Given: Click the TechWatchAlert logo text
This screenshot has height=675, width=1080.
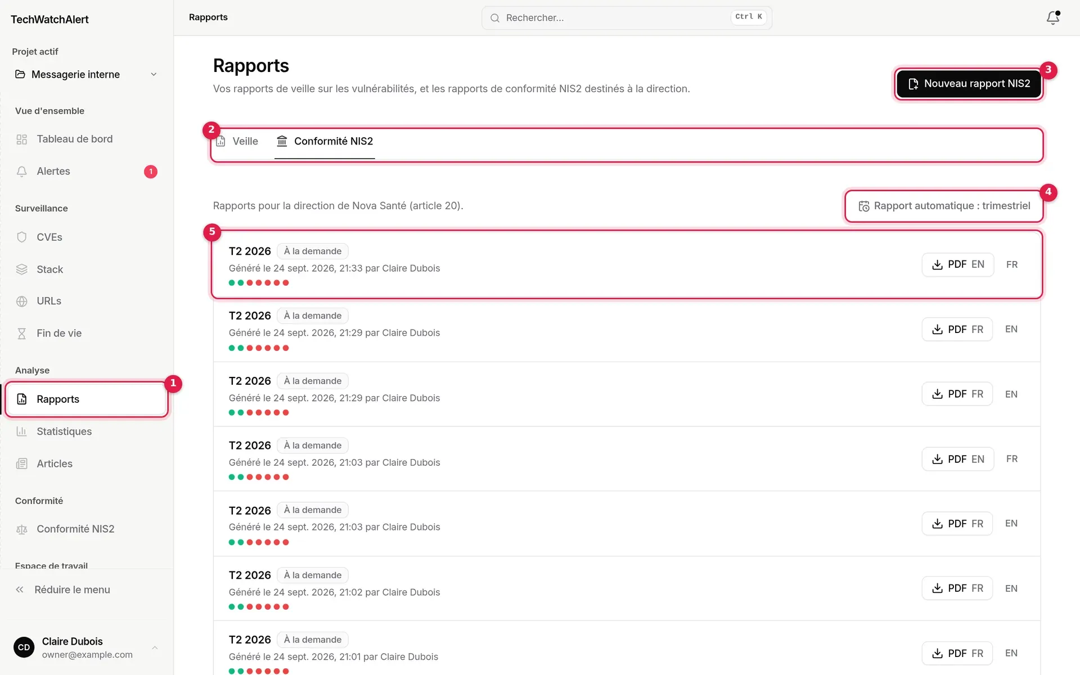Looking at the screenshot, I should 49,19.
